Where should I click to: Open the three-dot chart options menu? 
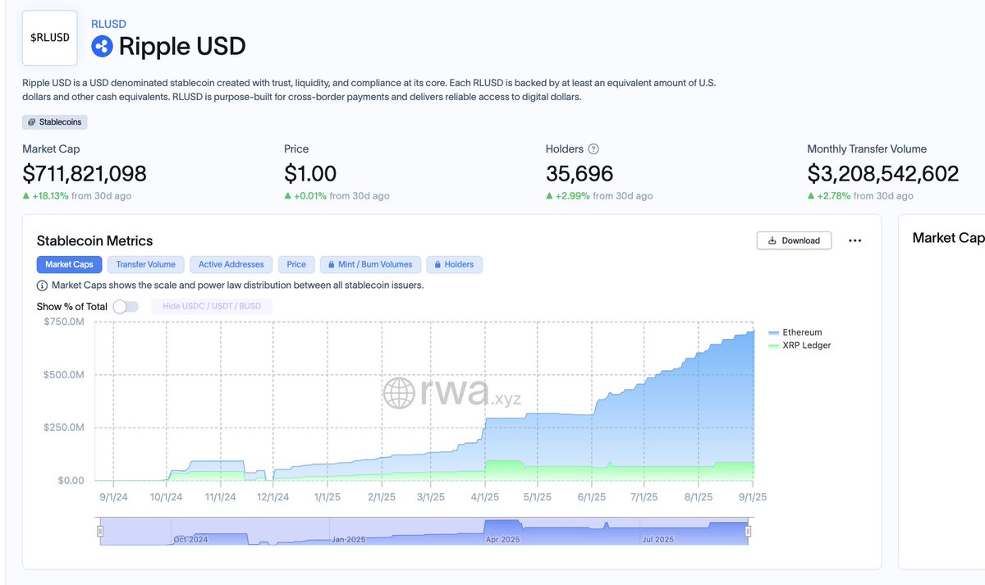854,240
